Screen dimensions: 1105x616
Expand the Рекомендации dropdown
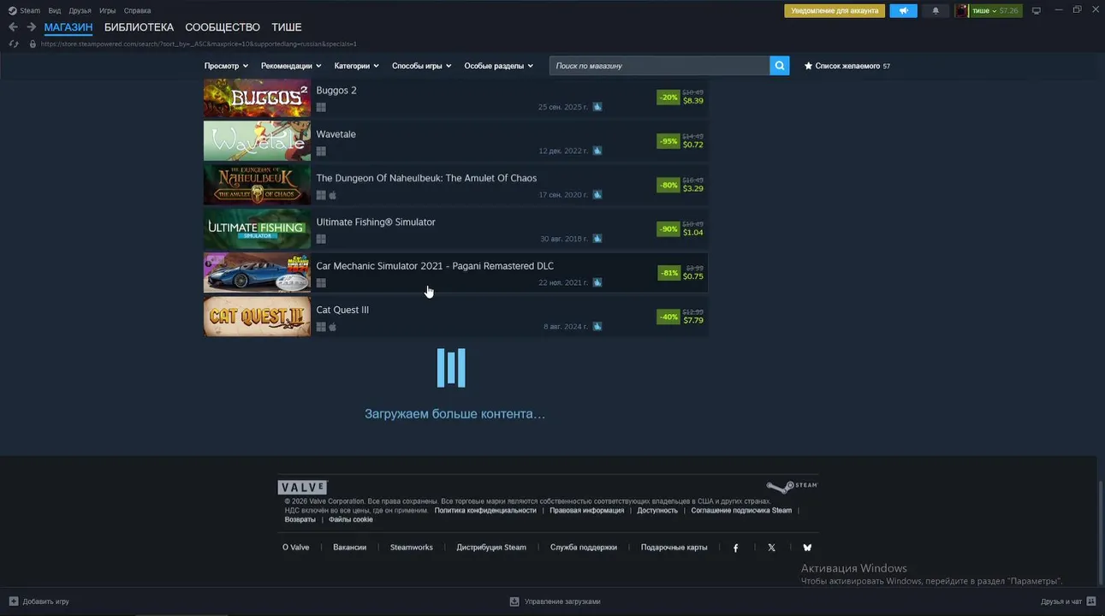click(x=291, y=66)
